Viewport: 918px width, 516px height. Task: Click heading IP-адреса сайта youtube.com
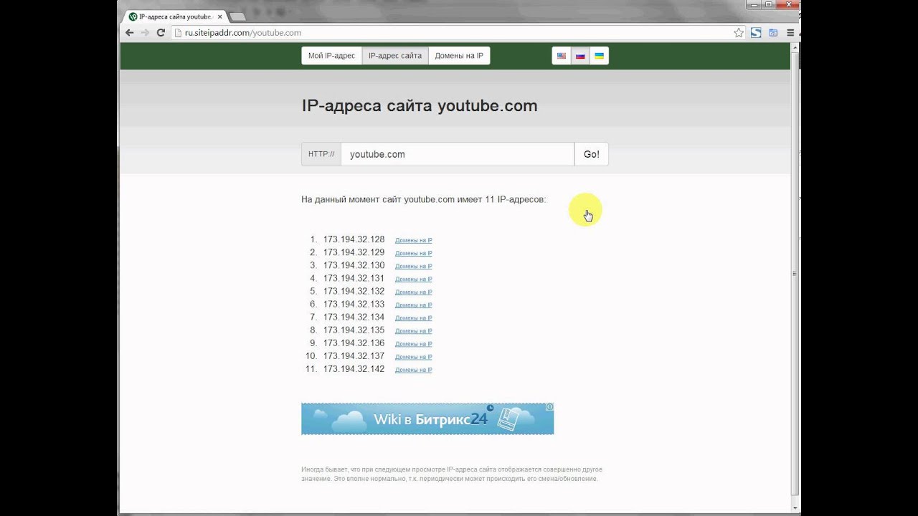point(420,106)
